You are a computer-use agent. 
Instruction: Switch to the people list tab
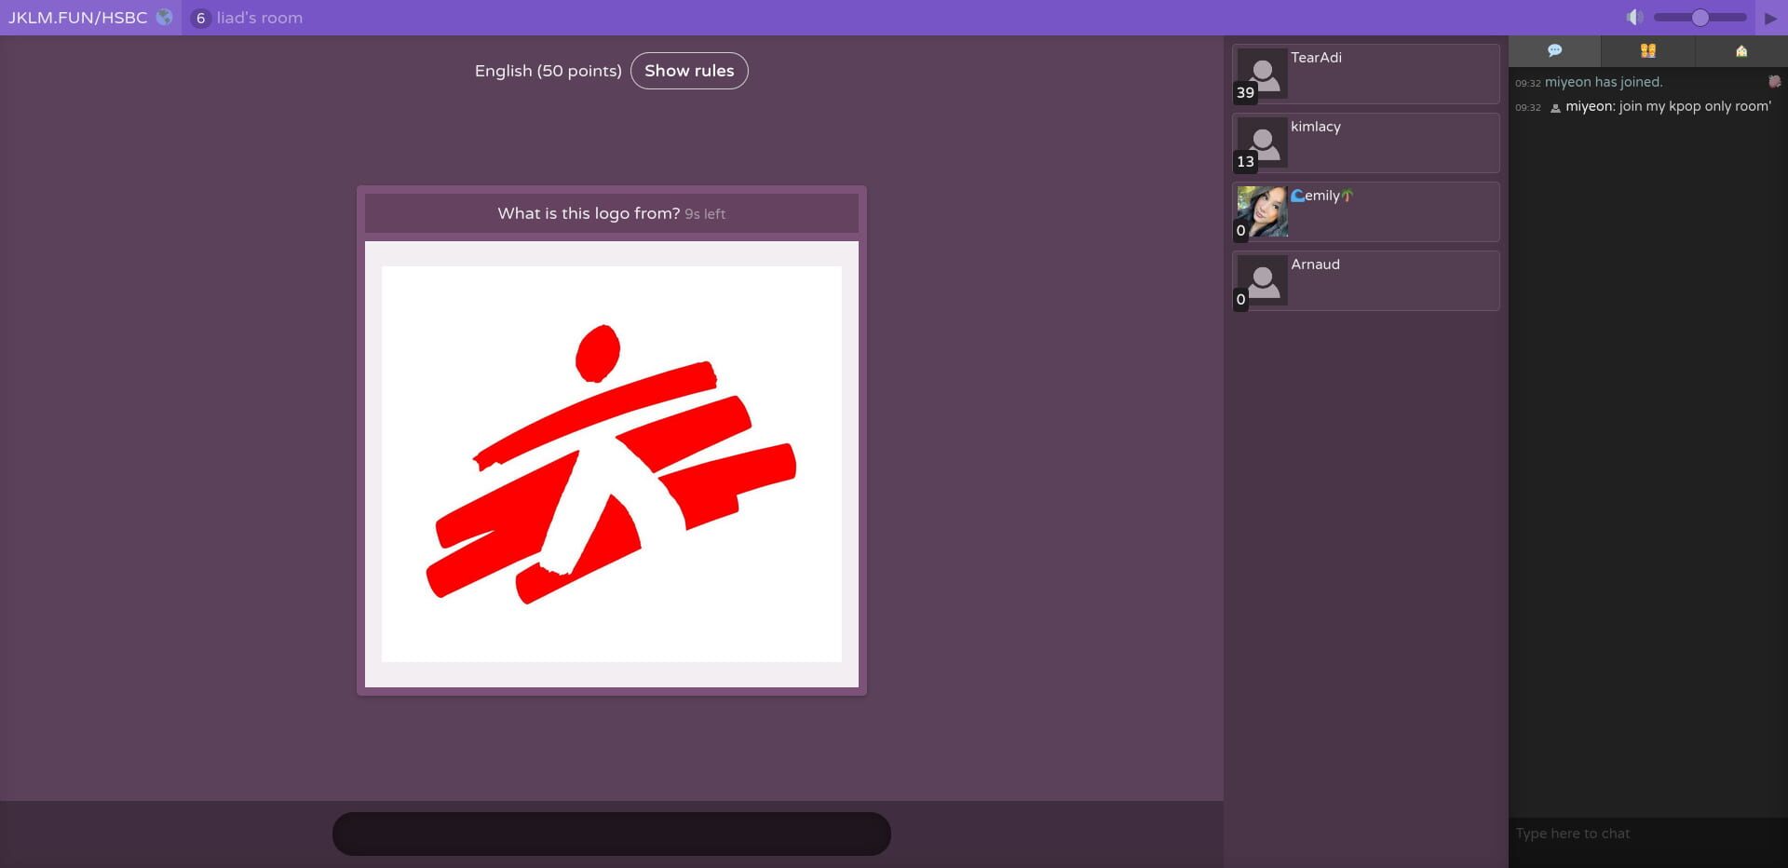[x=1647, y=50]
